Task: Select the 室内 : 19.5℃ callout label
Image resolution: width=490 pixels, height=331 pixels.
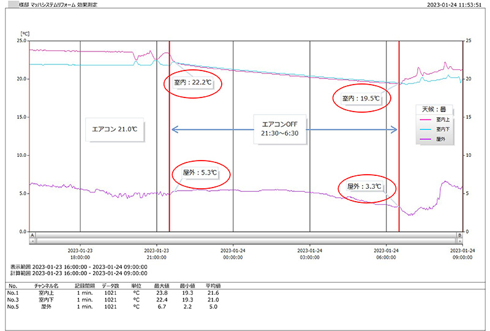Action: pos(361,97)
